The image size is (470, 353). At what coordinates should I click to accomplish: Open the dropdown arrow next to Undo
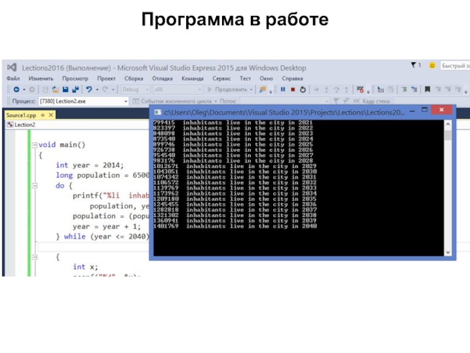(97, 90)
